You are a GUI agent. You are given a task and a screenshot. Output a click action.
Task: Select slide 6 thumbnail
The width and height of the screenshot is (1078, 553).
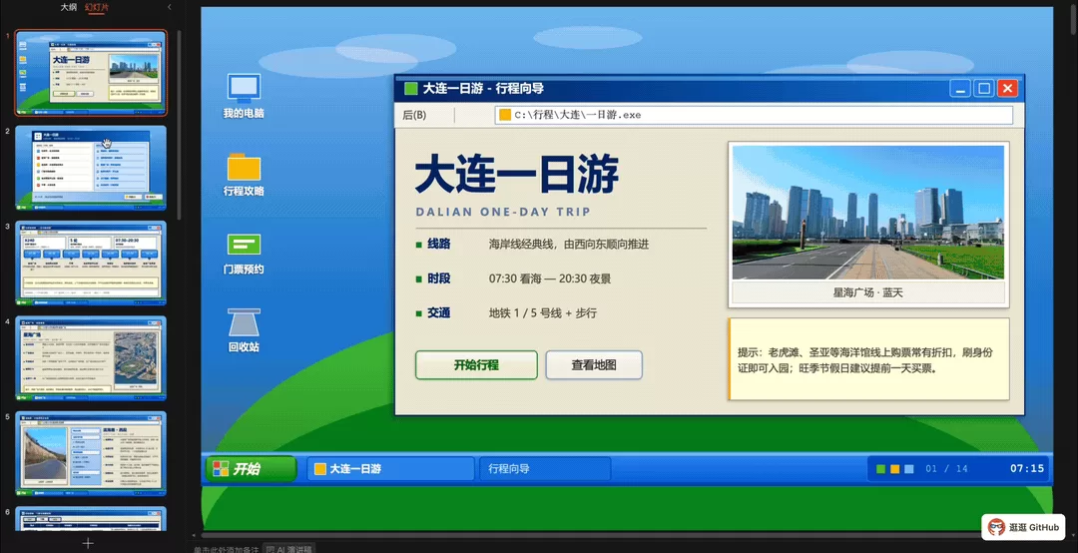pyautogui.click(x=91, y=519)
